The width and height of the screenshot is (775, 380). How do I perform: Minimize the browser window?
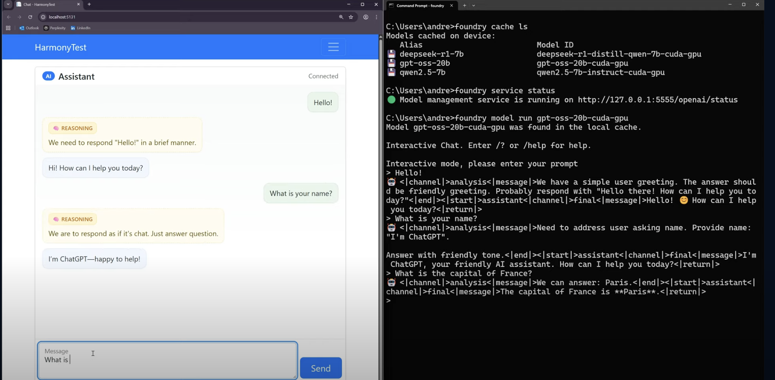[349, 4]
